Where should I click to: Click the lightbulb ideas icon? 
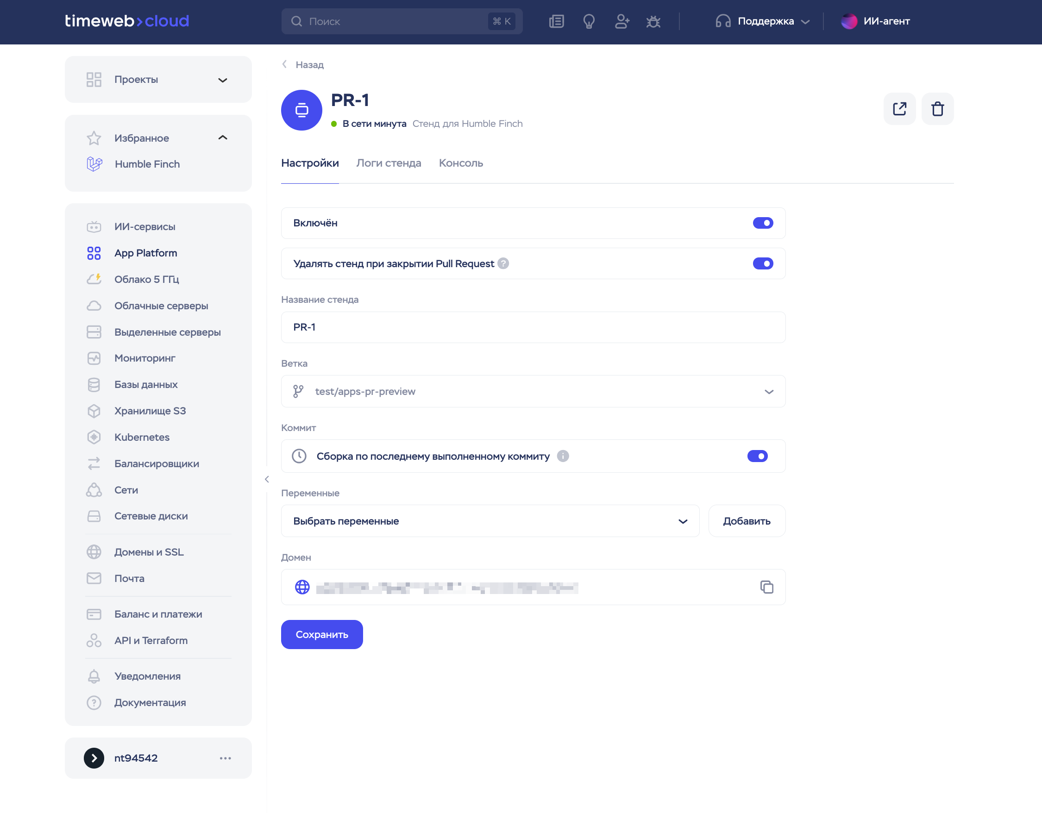589,21
